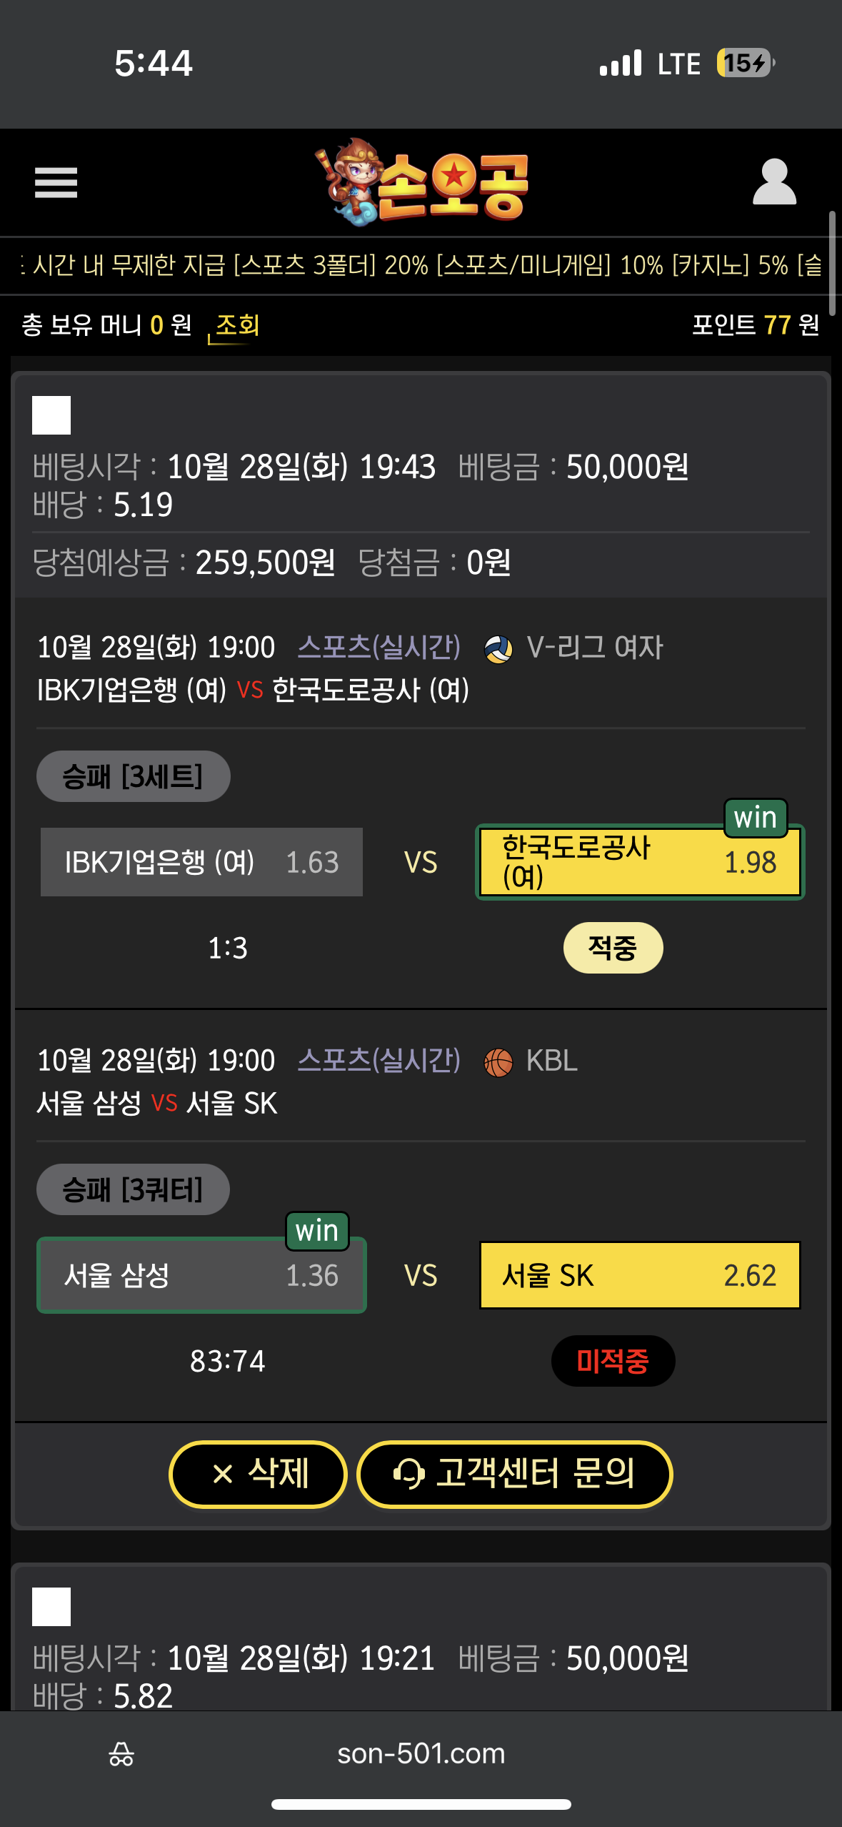The image size is (842, 1827).
Task: Tap the volleyball V-리그 league icon
Action: pos(498,649)
